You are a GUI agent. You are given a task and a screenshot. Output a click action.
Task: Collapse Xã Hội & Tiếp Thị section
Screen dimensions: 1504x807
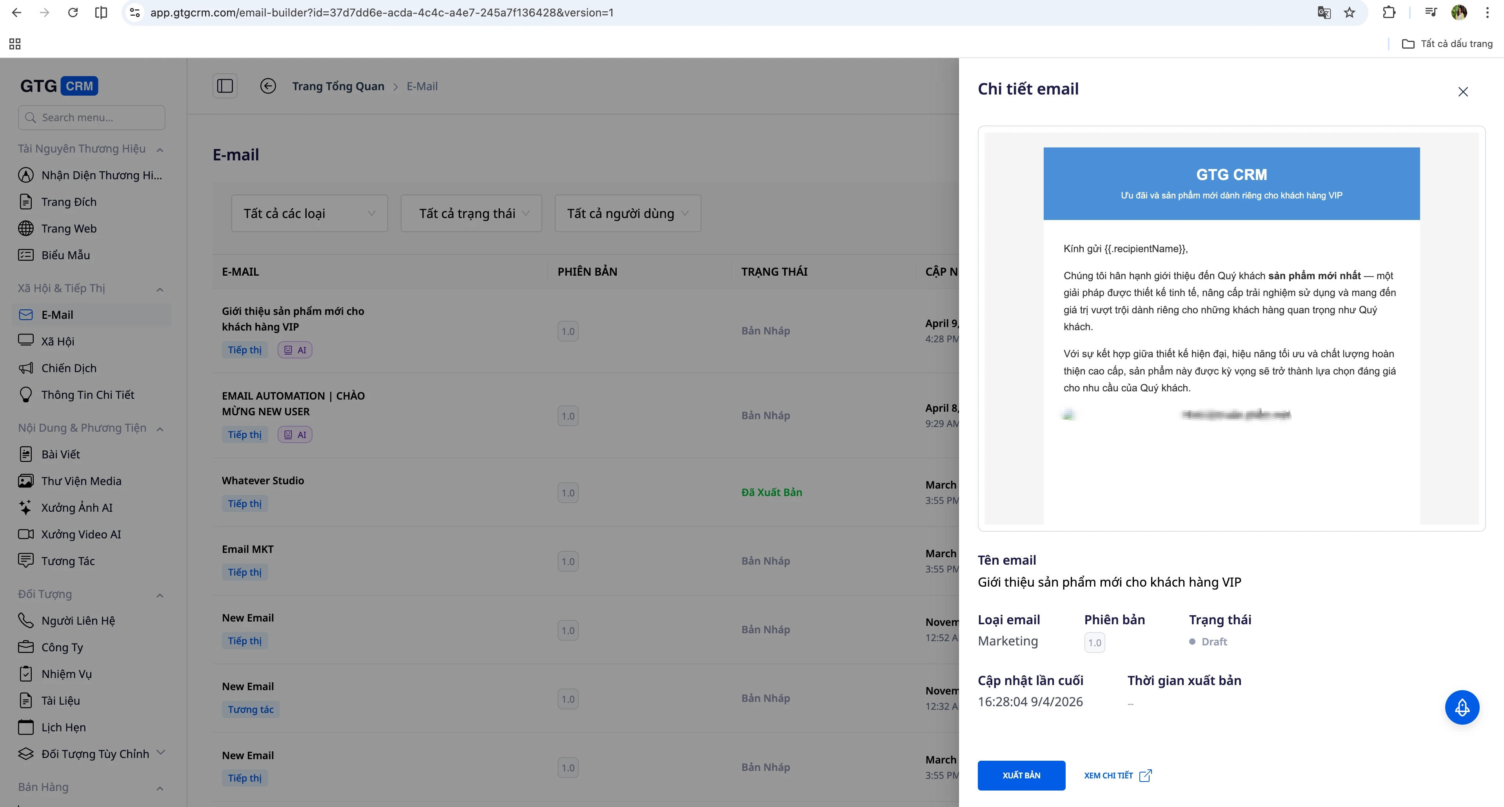(x=160, y=289)
